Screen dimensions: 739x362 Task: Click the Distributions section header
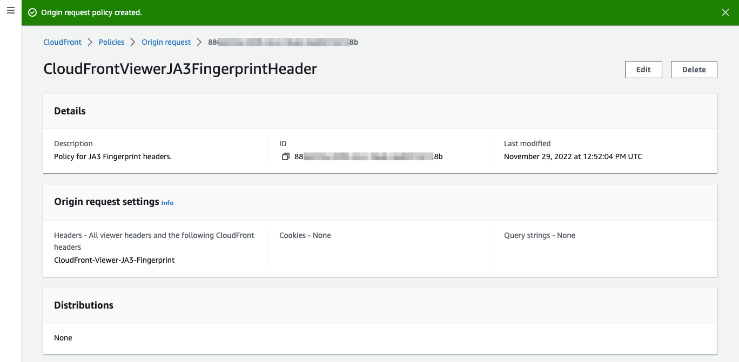[84, 305]
